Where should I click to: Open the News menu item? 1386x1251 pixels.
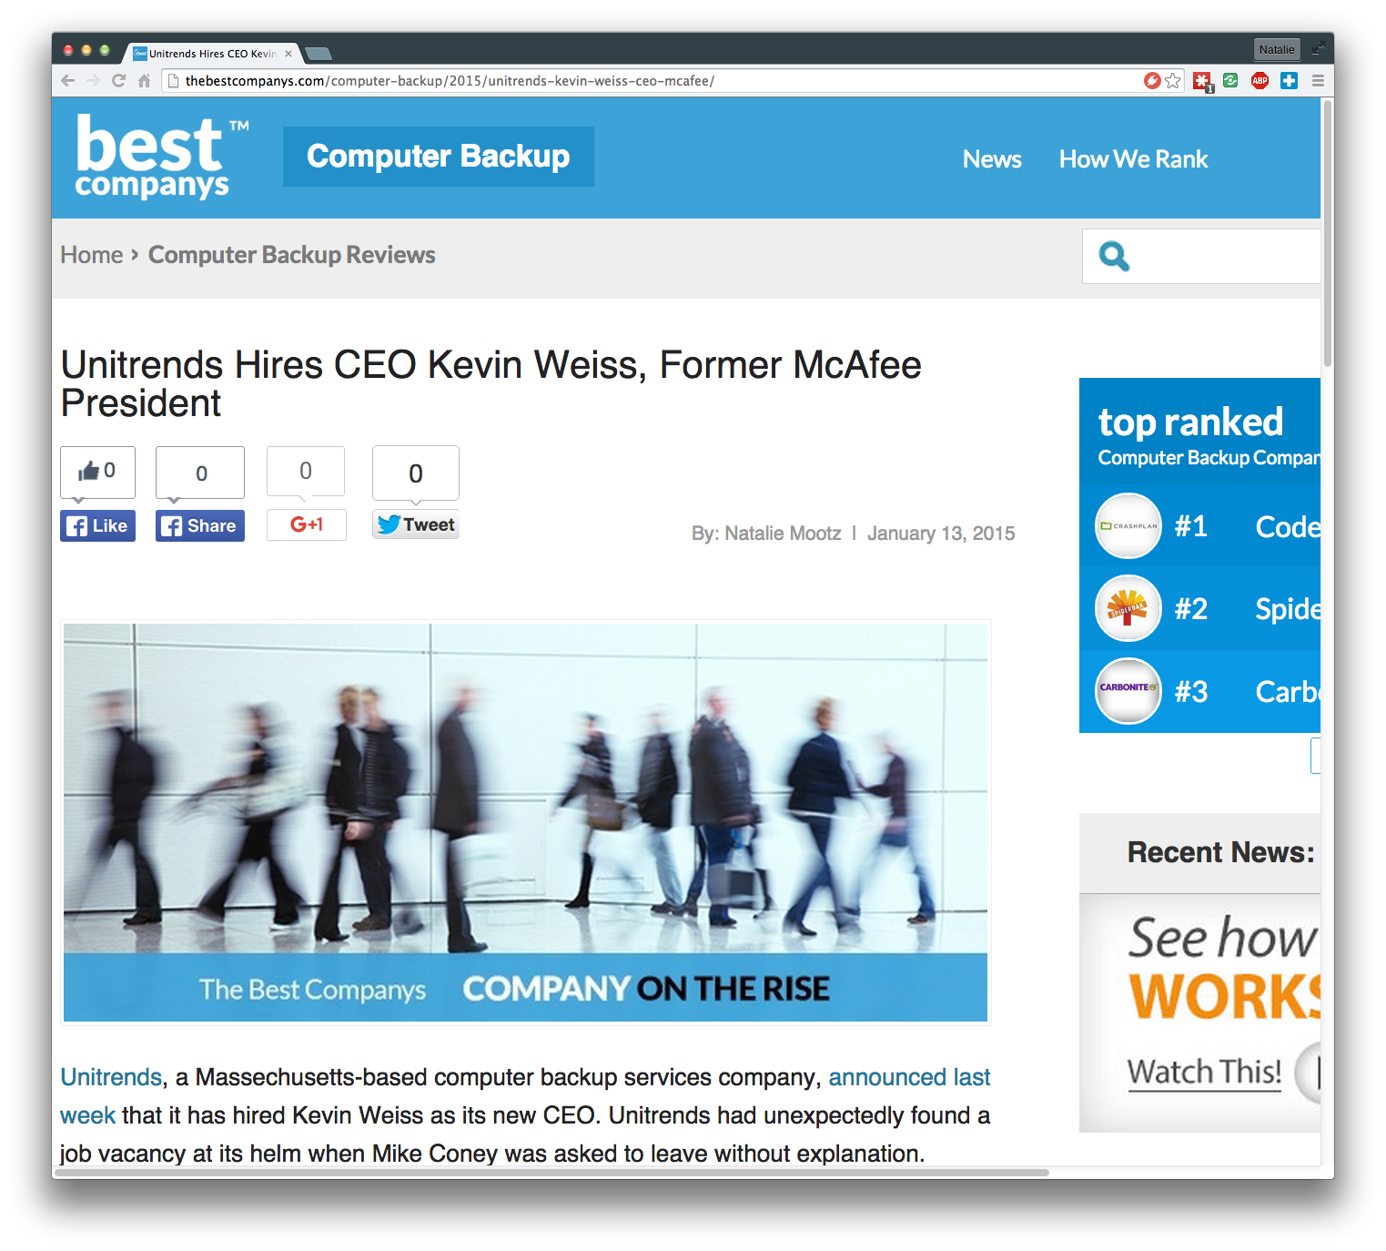coord(992,159)
